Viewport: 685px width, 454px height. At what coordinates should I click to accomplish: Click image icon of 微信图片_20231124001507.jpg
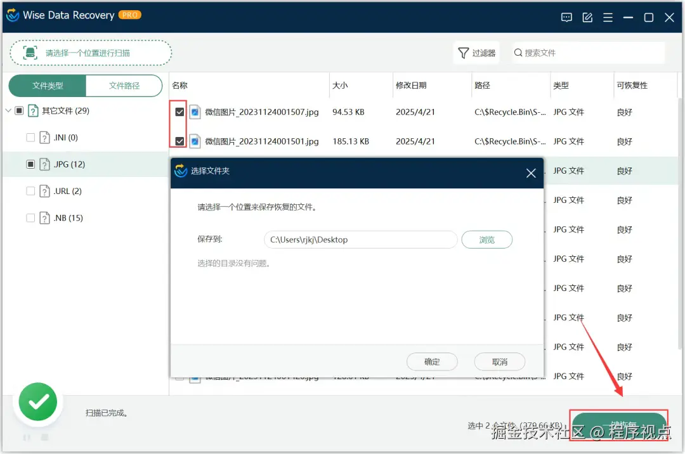tap(195, 112)
